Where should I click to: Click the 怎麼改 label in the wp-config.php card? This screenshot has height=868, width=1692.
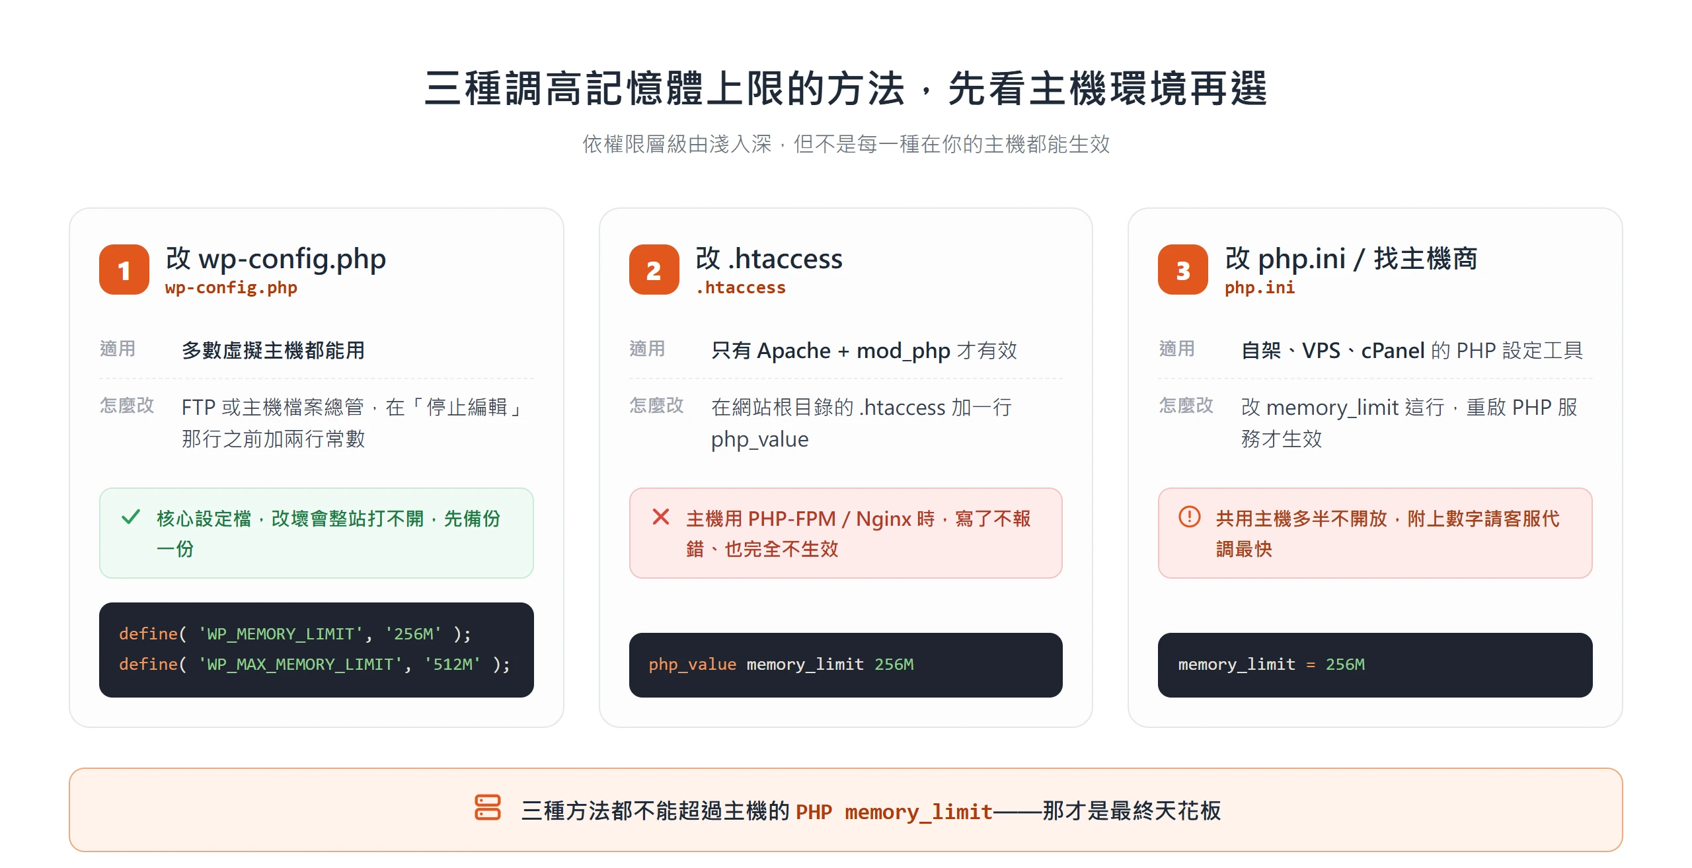coord(127,405)
